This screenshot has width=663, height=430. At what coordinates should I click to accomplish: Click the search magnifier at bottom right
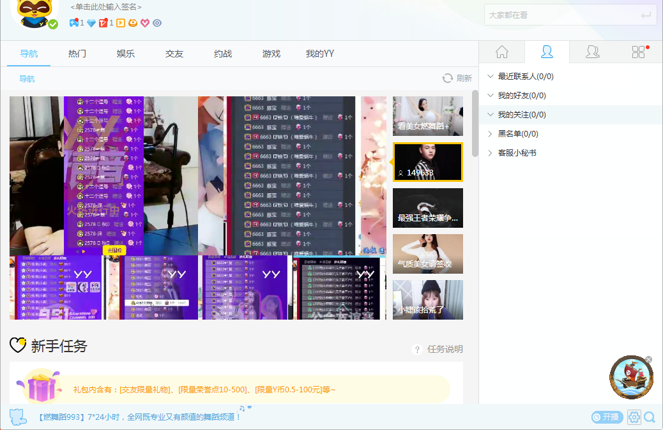tap(650, 417)
